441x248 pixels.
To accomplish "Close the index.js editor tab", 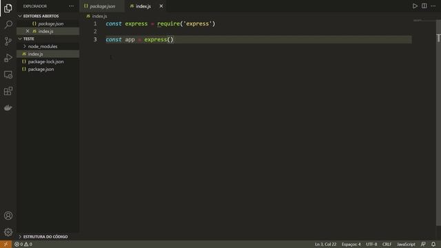I will 161,6.
